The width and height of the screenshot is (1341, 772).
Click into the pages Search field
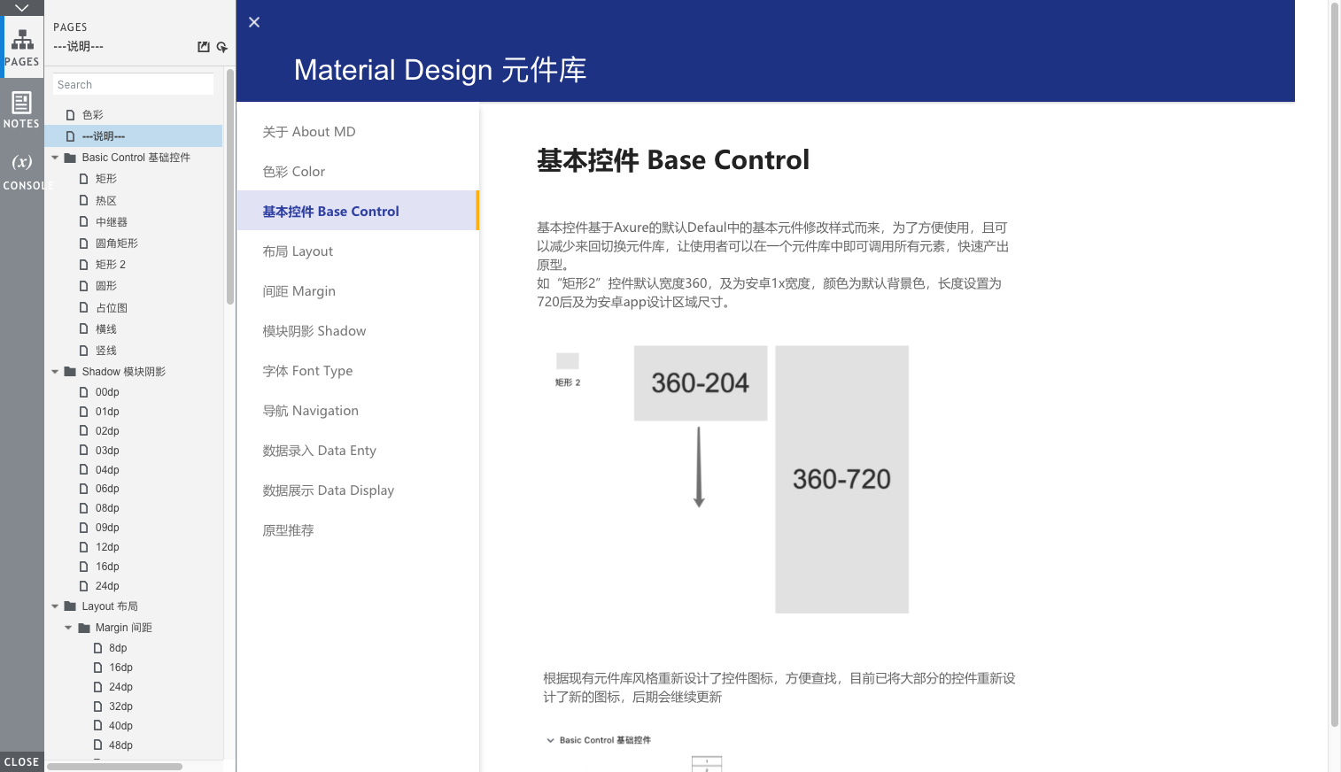tap(133, 84)
